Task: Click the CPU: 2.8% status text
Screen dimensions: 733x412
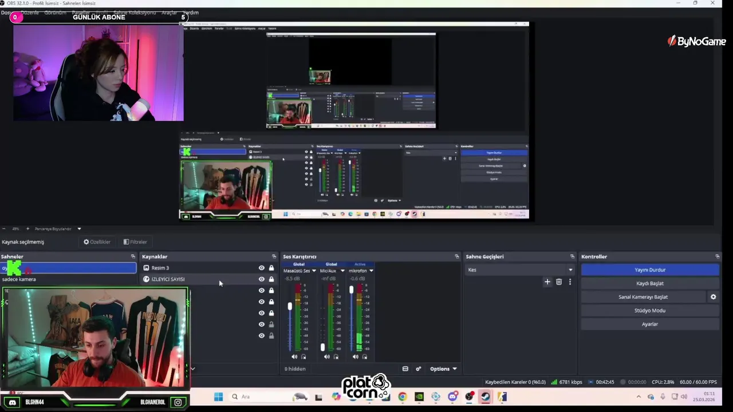Action: click(x=663, y=382)
